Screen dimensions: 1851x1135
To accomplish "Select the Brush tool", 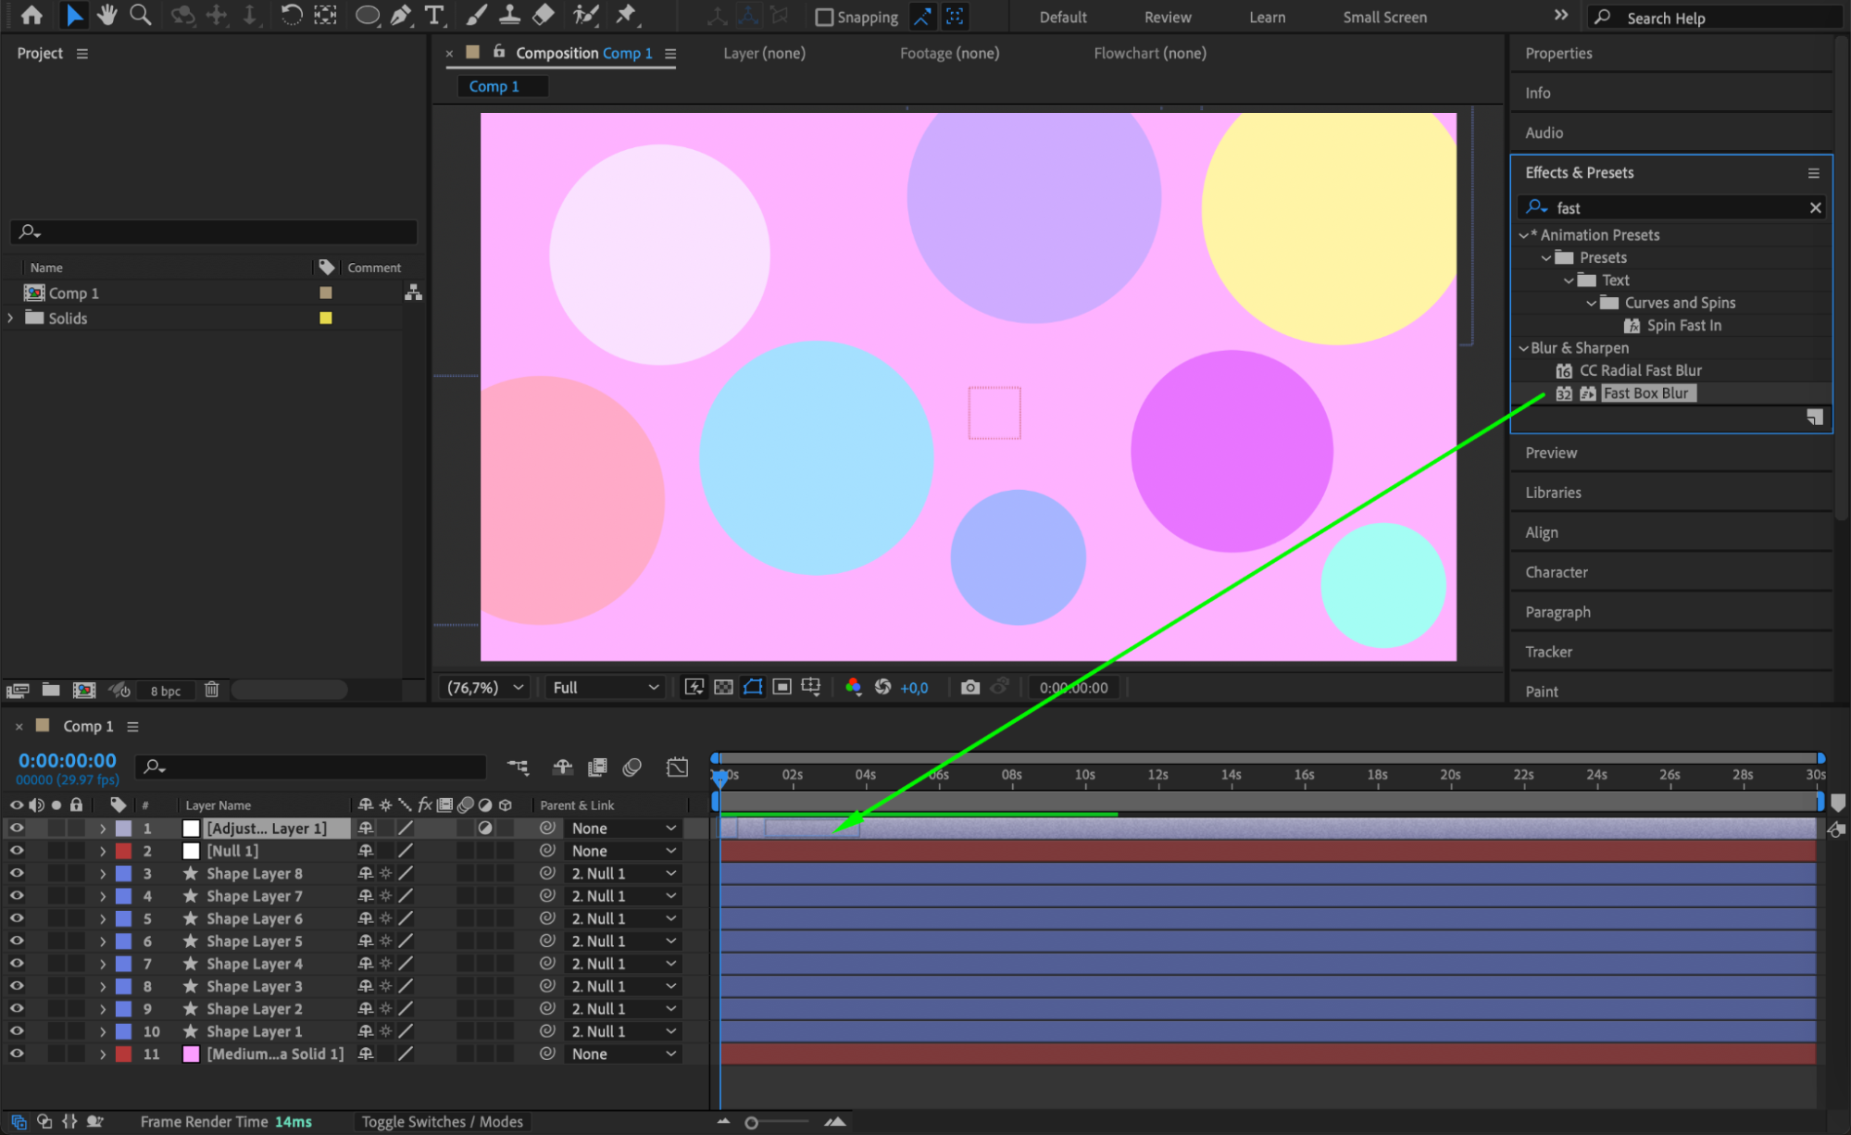I will [476, 15].
